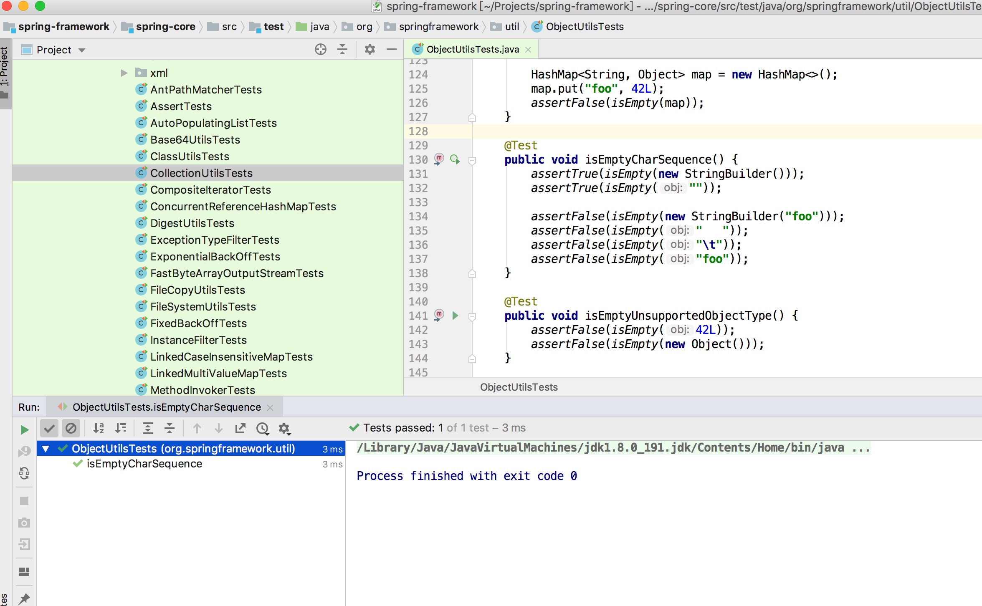Close the isEmptyCharSequence run tab
The height and width of the screenshot is (606, 982).
(270, 407)
